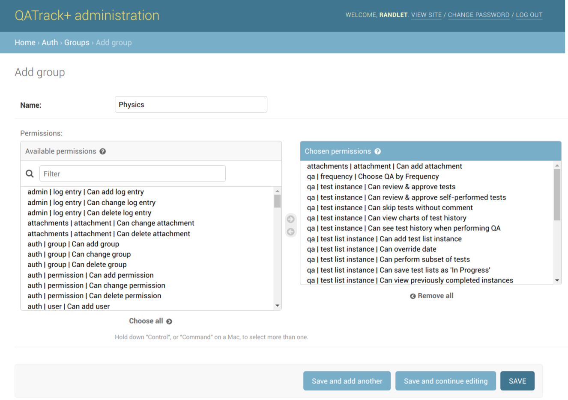Click down arrow of Chosen permissions scrollbar
Screen dimensions: 568x400
tap(557, 280)
